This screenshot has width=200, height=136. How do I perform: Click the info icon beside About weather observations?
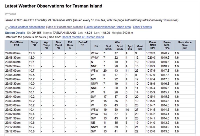[x=7, y=28]
